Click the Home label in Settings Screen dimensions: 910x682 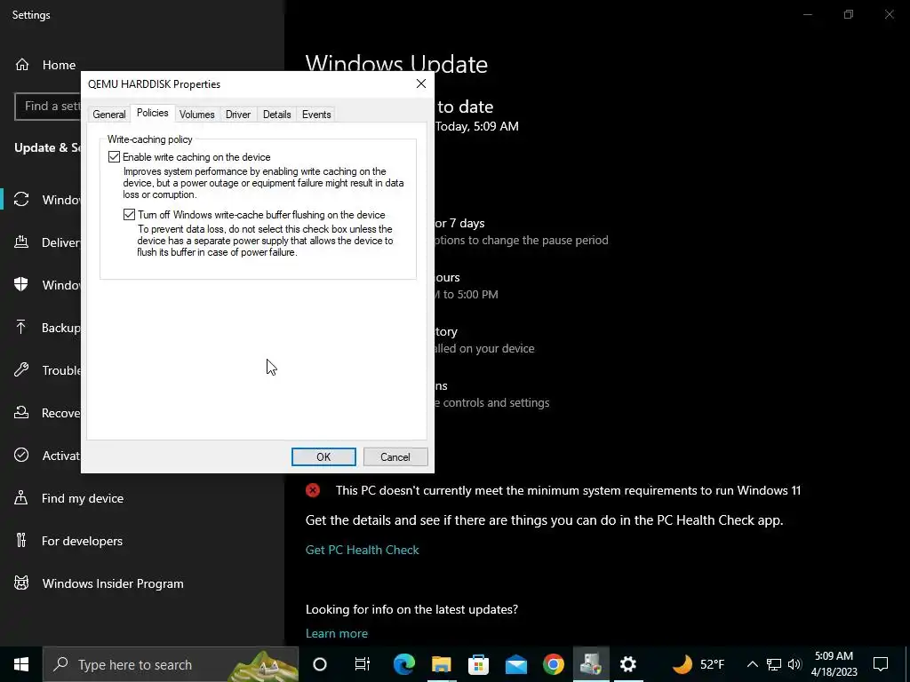click(60, 65)
